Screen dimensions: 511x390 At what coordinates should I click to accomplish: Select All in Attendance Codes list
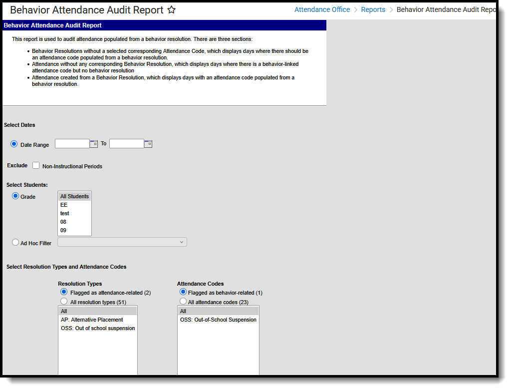click(219, 311)
